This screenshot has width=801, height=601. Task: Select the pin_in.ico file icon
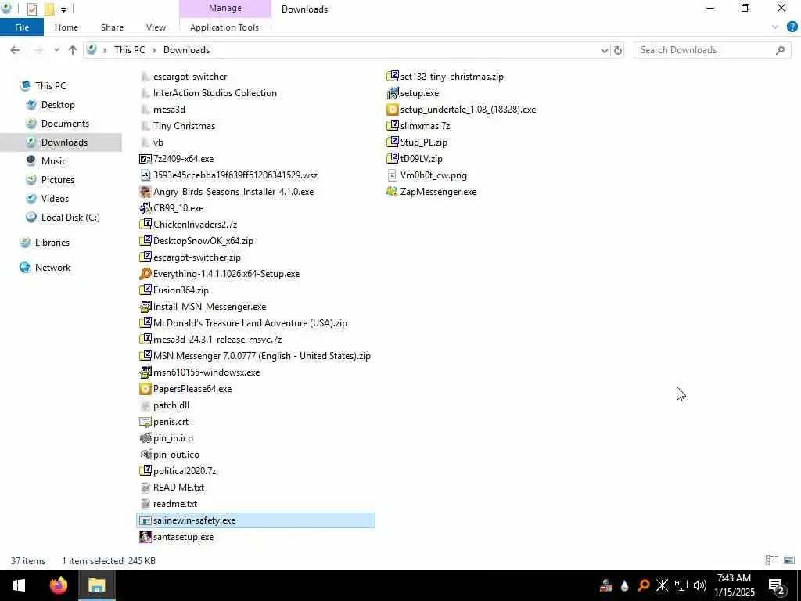[x=145, y=438]
